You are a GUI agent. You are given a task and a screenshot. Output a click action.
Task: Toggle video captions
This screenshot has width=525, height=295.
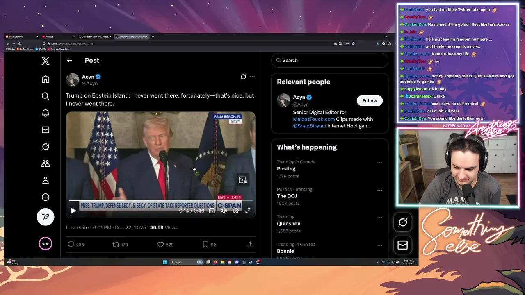coord(212,211)
